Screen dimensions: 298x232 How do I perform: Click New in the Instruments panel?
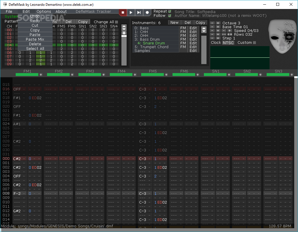[x=174, y=23]
